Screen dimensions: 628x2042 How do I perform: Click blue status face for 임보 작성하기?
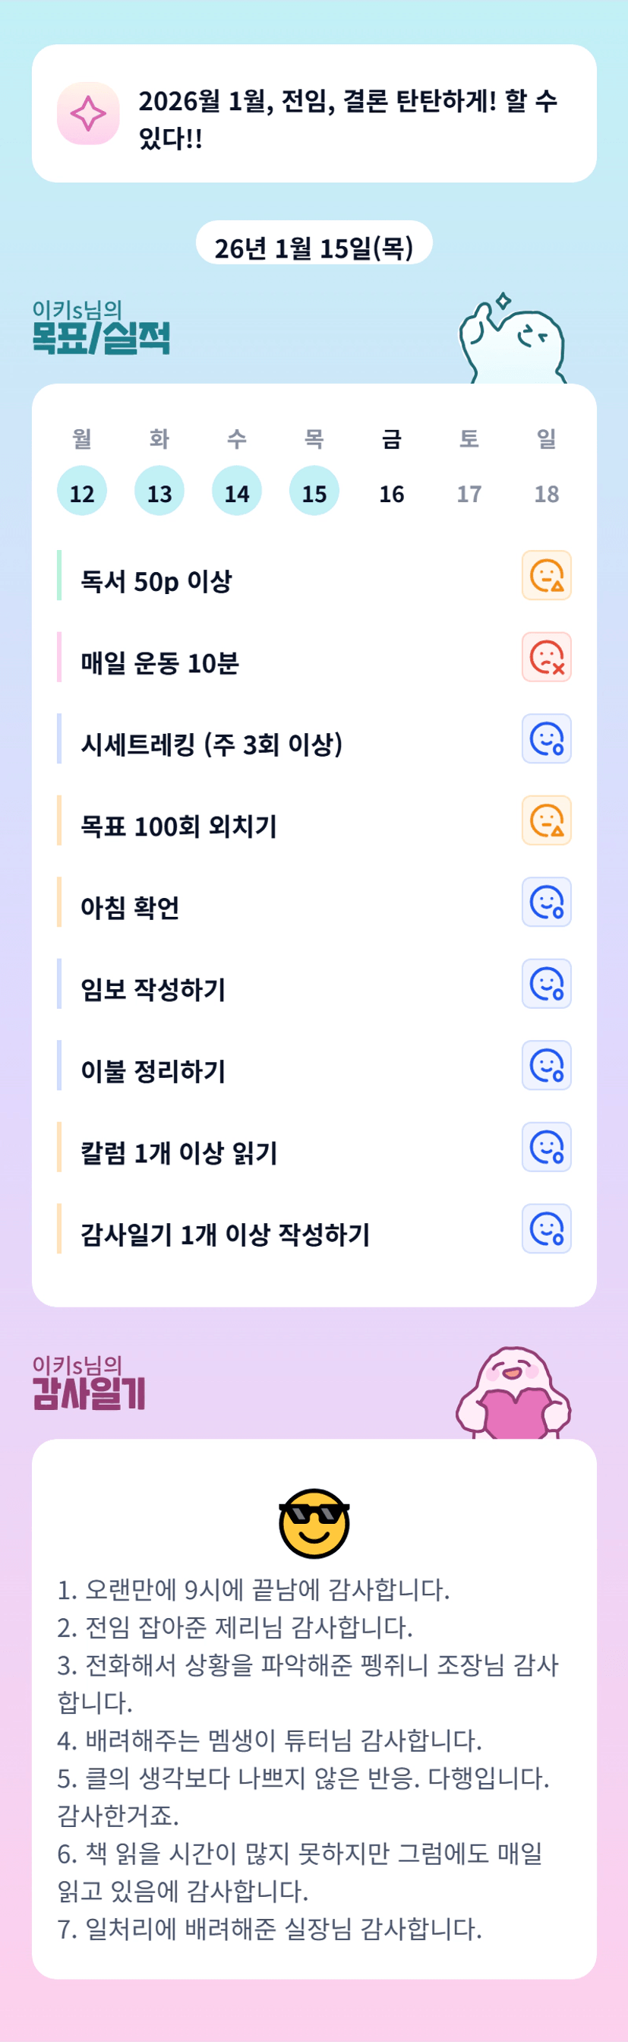coord(546,984)
